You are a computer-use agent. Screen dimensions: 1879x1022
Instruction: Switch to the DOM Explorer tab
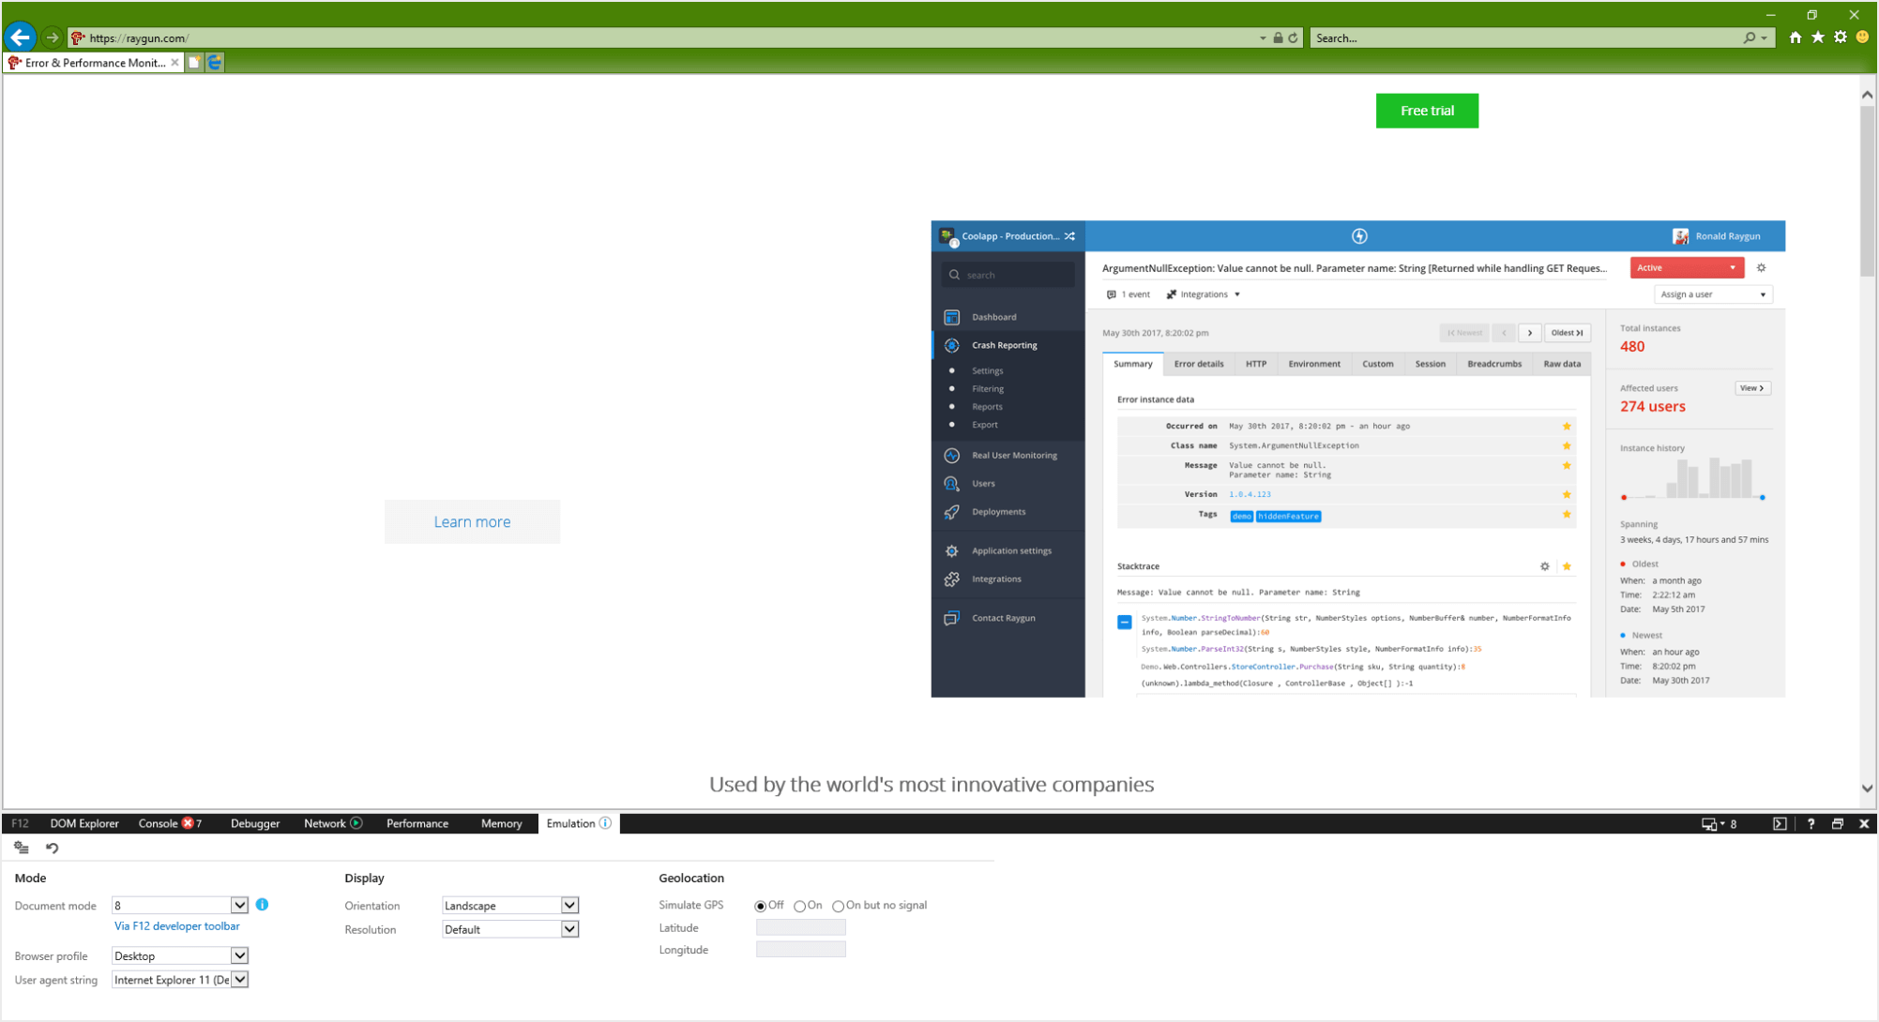(x=84, y=823)
